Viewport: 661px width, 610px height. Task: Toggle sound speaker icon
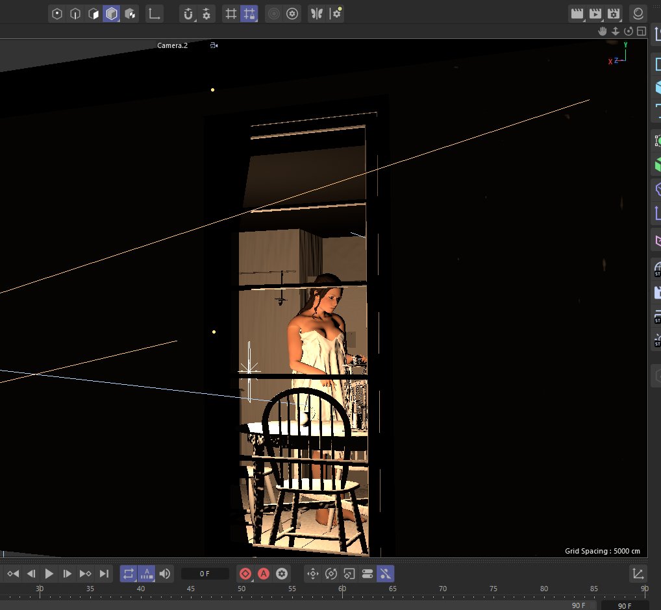tap(165, 574)
